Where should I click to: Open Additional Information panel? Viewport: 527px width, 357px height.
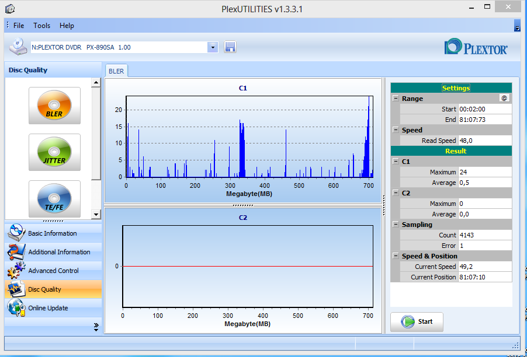tap(53, 252)
